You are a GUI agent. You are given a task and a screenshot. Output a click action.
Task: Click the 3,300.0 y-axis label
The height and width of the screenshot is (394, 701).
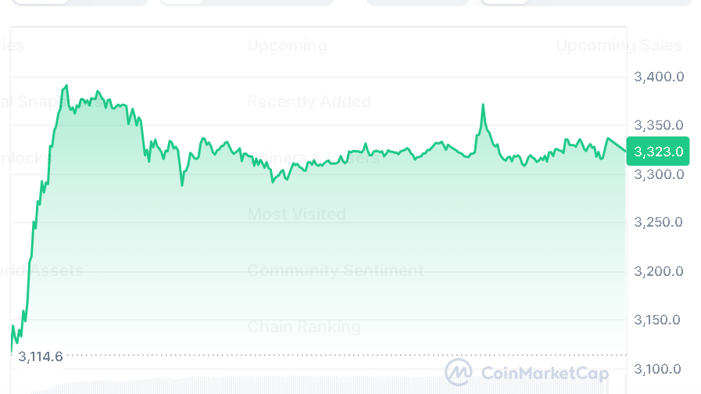[659, 174]
